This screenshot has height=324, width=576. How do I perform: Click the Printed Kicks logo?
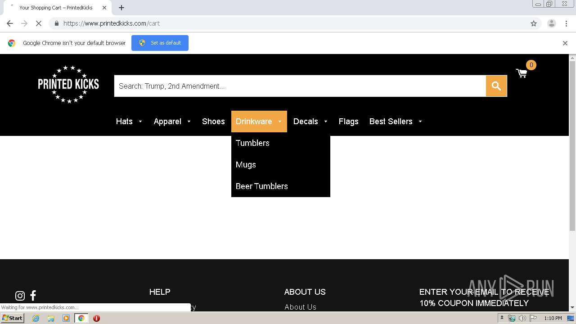[68, 84]
